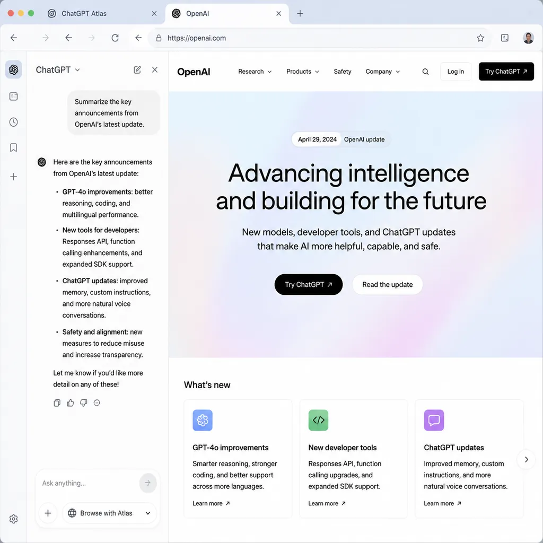The image size is (543, 543).
Task: Click the New developer tools code icon
Action: pos(318,420)
